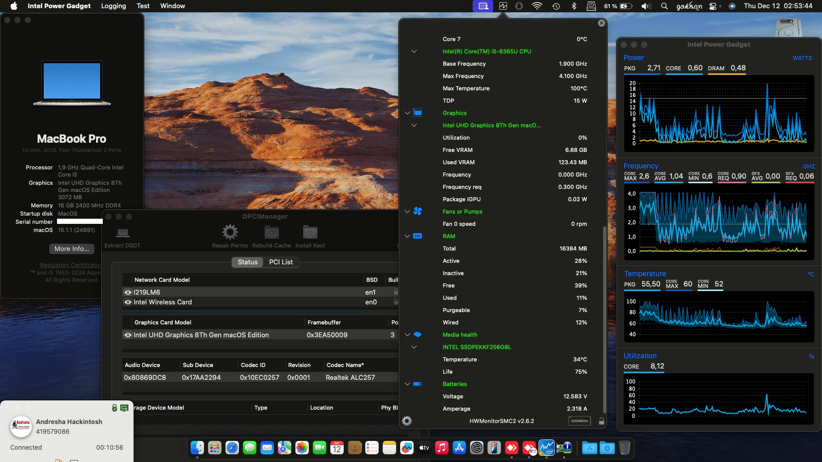Screen dimensions: 822x462
Task: Collapse the Graphics section in HWMonitorSMC2
Action: (x=407, y=113)
